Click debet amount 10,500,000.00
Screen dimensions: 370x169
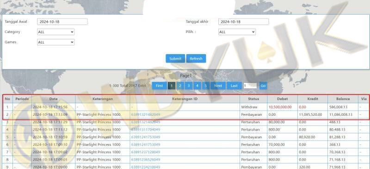[280, 107]
